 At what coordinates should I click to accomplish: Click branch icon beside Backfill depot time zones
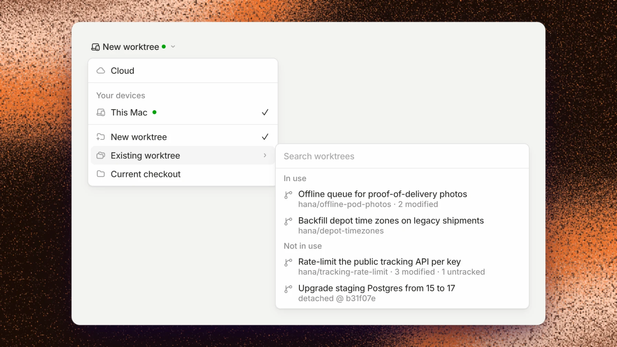pyautogui.click(x=288, y=221)
